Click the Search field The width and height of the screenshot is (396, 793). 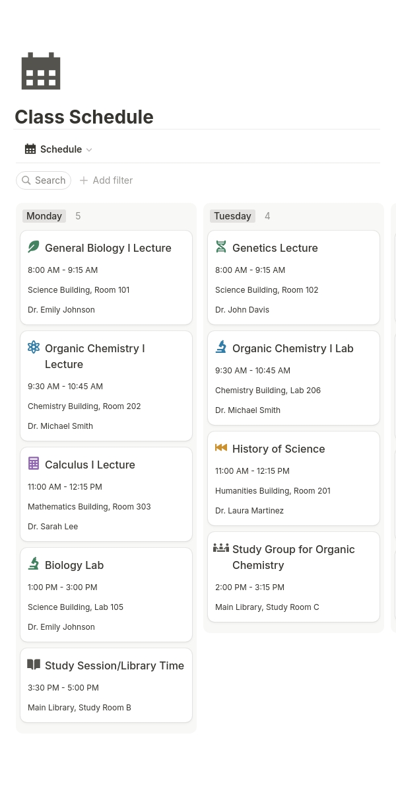[44, 180]
